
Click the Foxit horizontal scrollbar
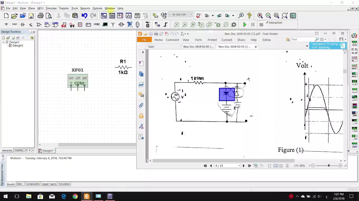(224, 161)
